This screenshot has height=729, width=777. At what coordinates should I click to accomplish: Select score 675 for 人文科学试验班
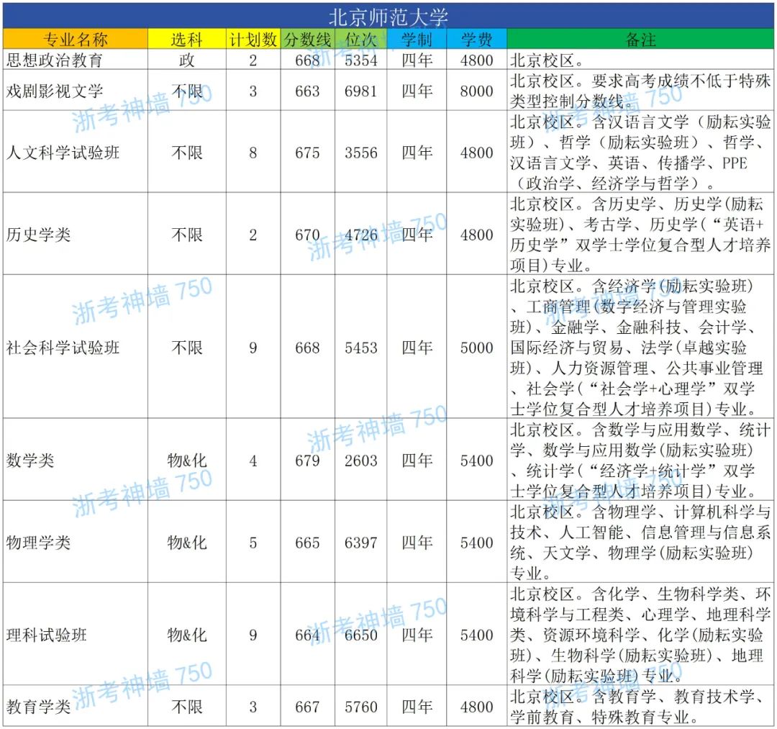(x=307, y=152)
